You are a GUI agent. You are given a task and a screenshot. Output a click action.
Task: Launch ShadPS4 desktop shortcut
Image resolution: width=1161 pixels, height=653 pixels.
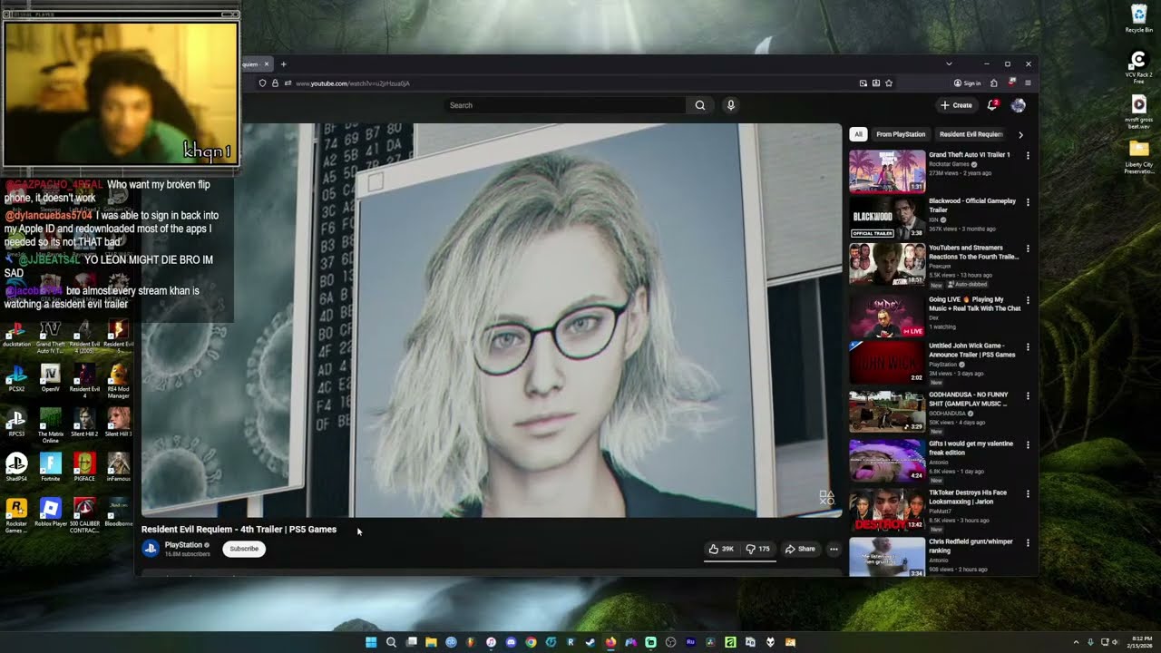point(16,468)
